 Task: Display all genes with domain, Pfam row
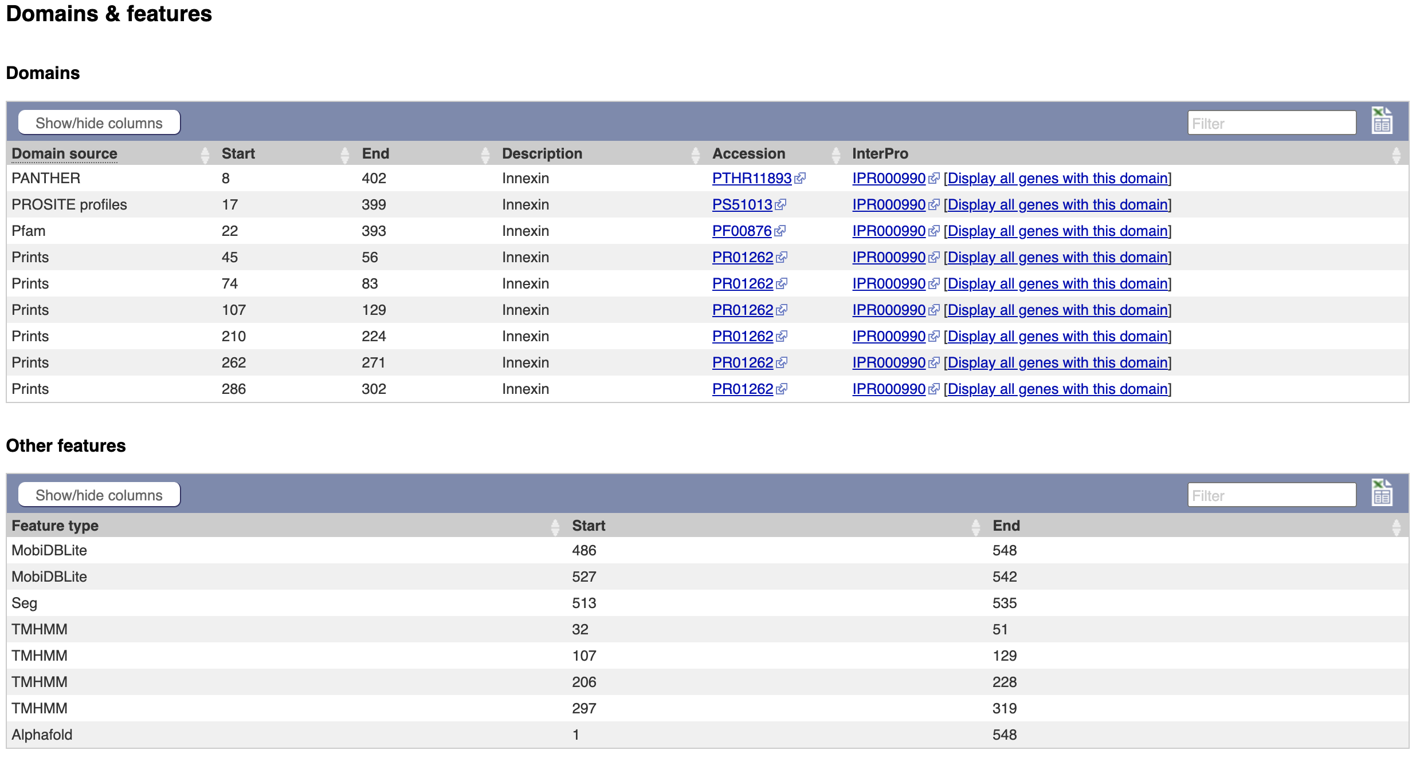click(1058, 231)
